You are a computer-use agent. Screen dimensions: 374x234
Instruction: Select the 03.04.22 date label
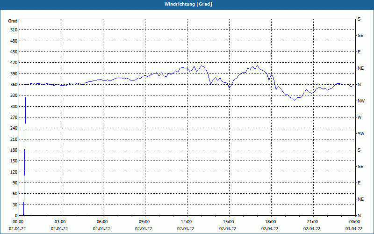(354, 228)
